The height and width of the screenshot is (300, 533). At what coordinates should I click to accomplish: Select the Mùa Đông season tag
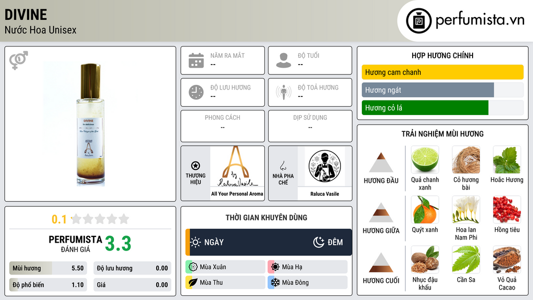click(x=308, y=282)
